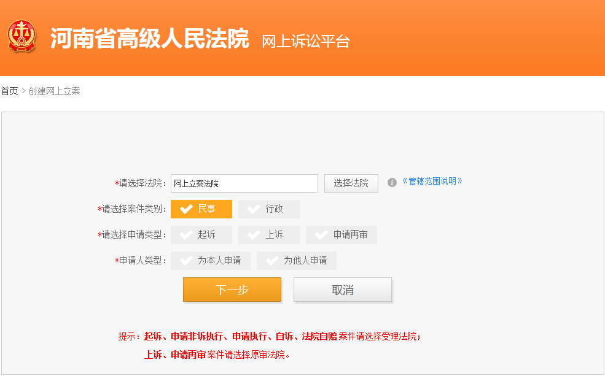Click the 创建网上立案 breadcrumb item
This screenshot has height=376, width=605.
click(53, 91)
